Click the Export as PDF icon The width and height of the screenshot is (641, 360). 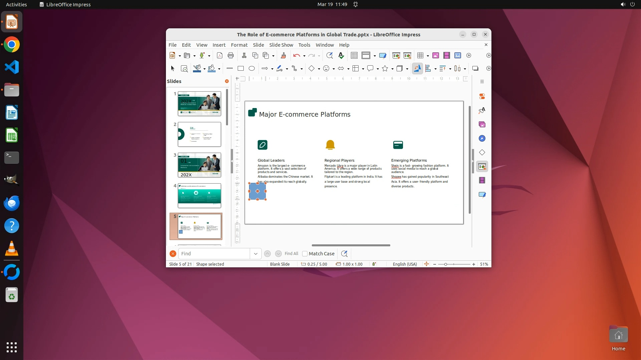point(220,56)
